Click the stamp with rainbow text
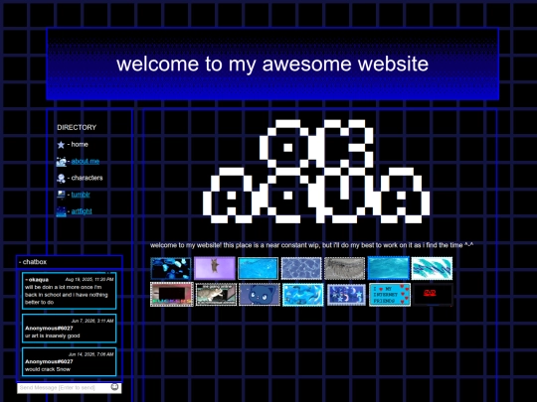 click(x=172, y=295)
